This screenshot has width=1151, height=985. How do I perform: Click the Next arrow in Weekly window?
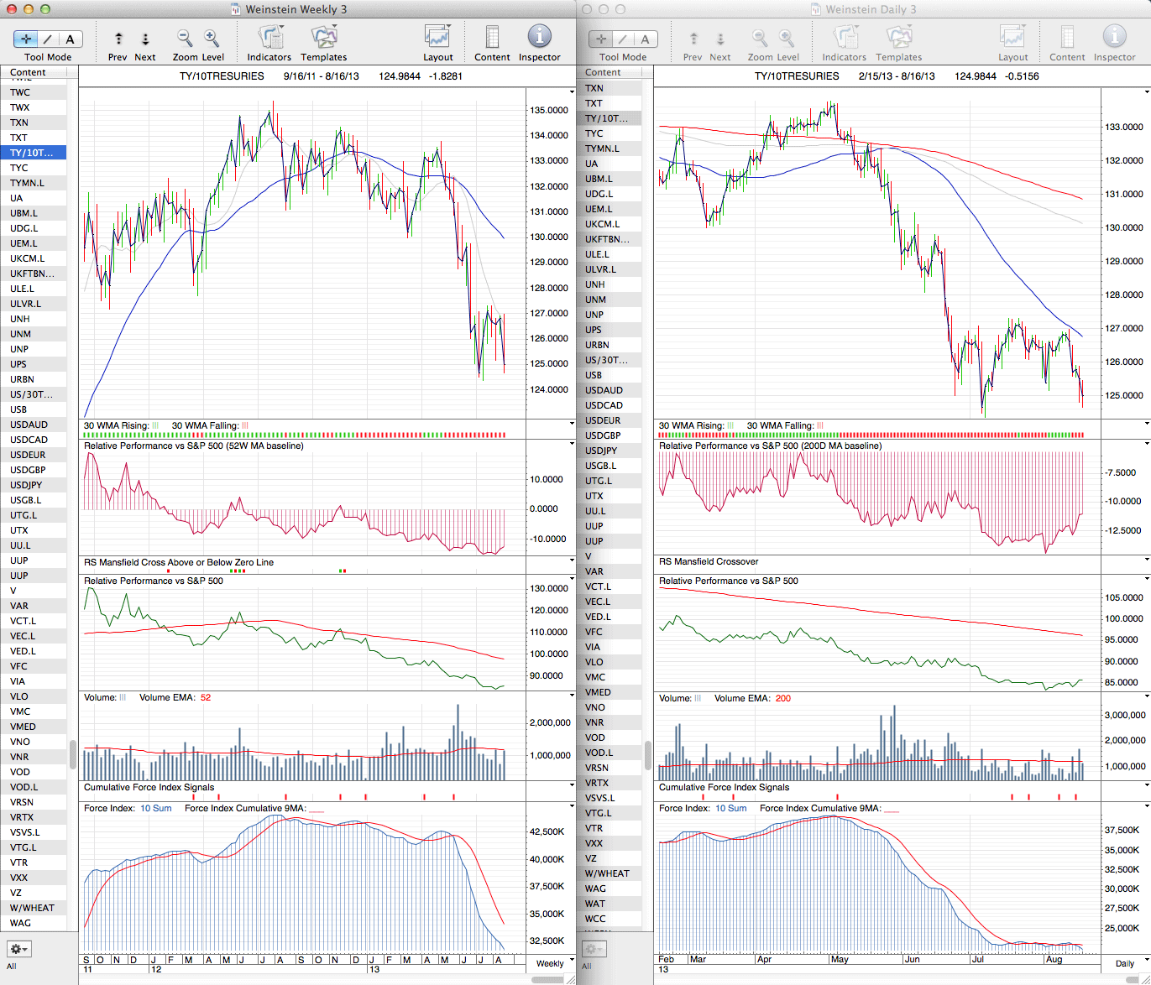coord(145,39)
